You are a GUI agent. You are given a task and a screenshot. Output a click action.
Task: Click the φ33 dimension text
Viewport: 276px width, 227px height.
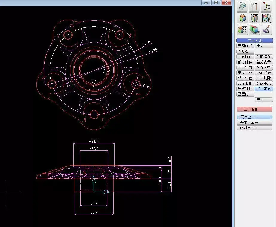coord(94,204)
